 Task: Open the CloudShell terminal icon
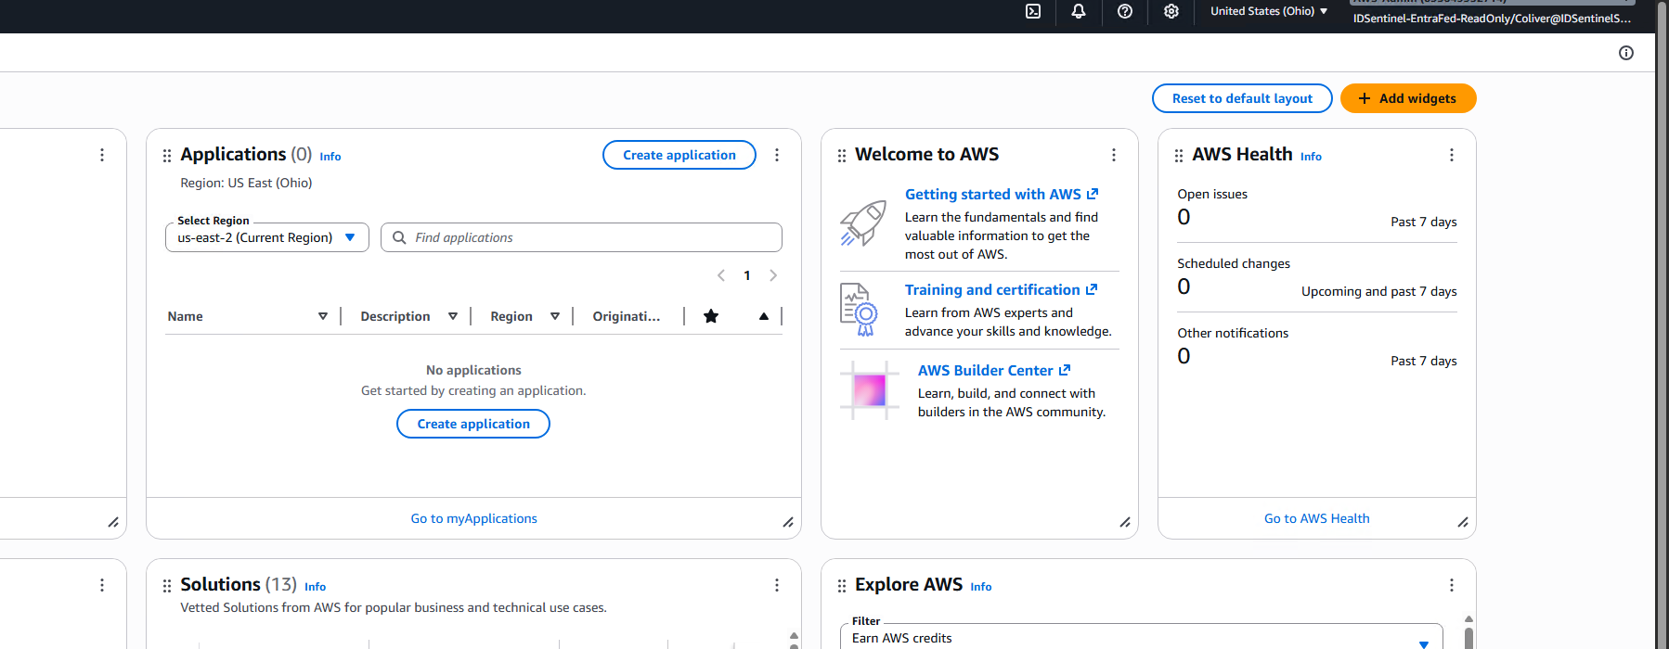pos(1033,11)
